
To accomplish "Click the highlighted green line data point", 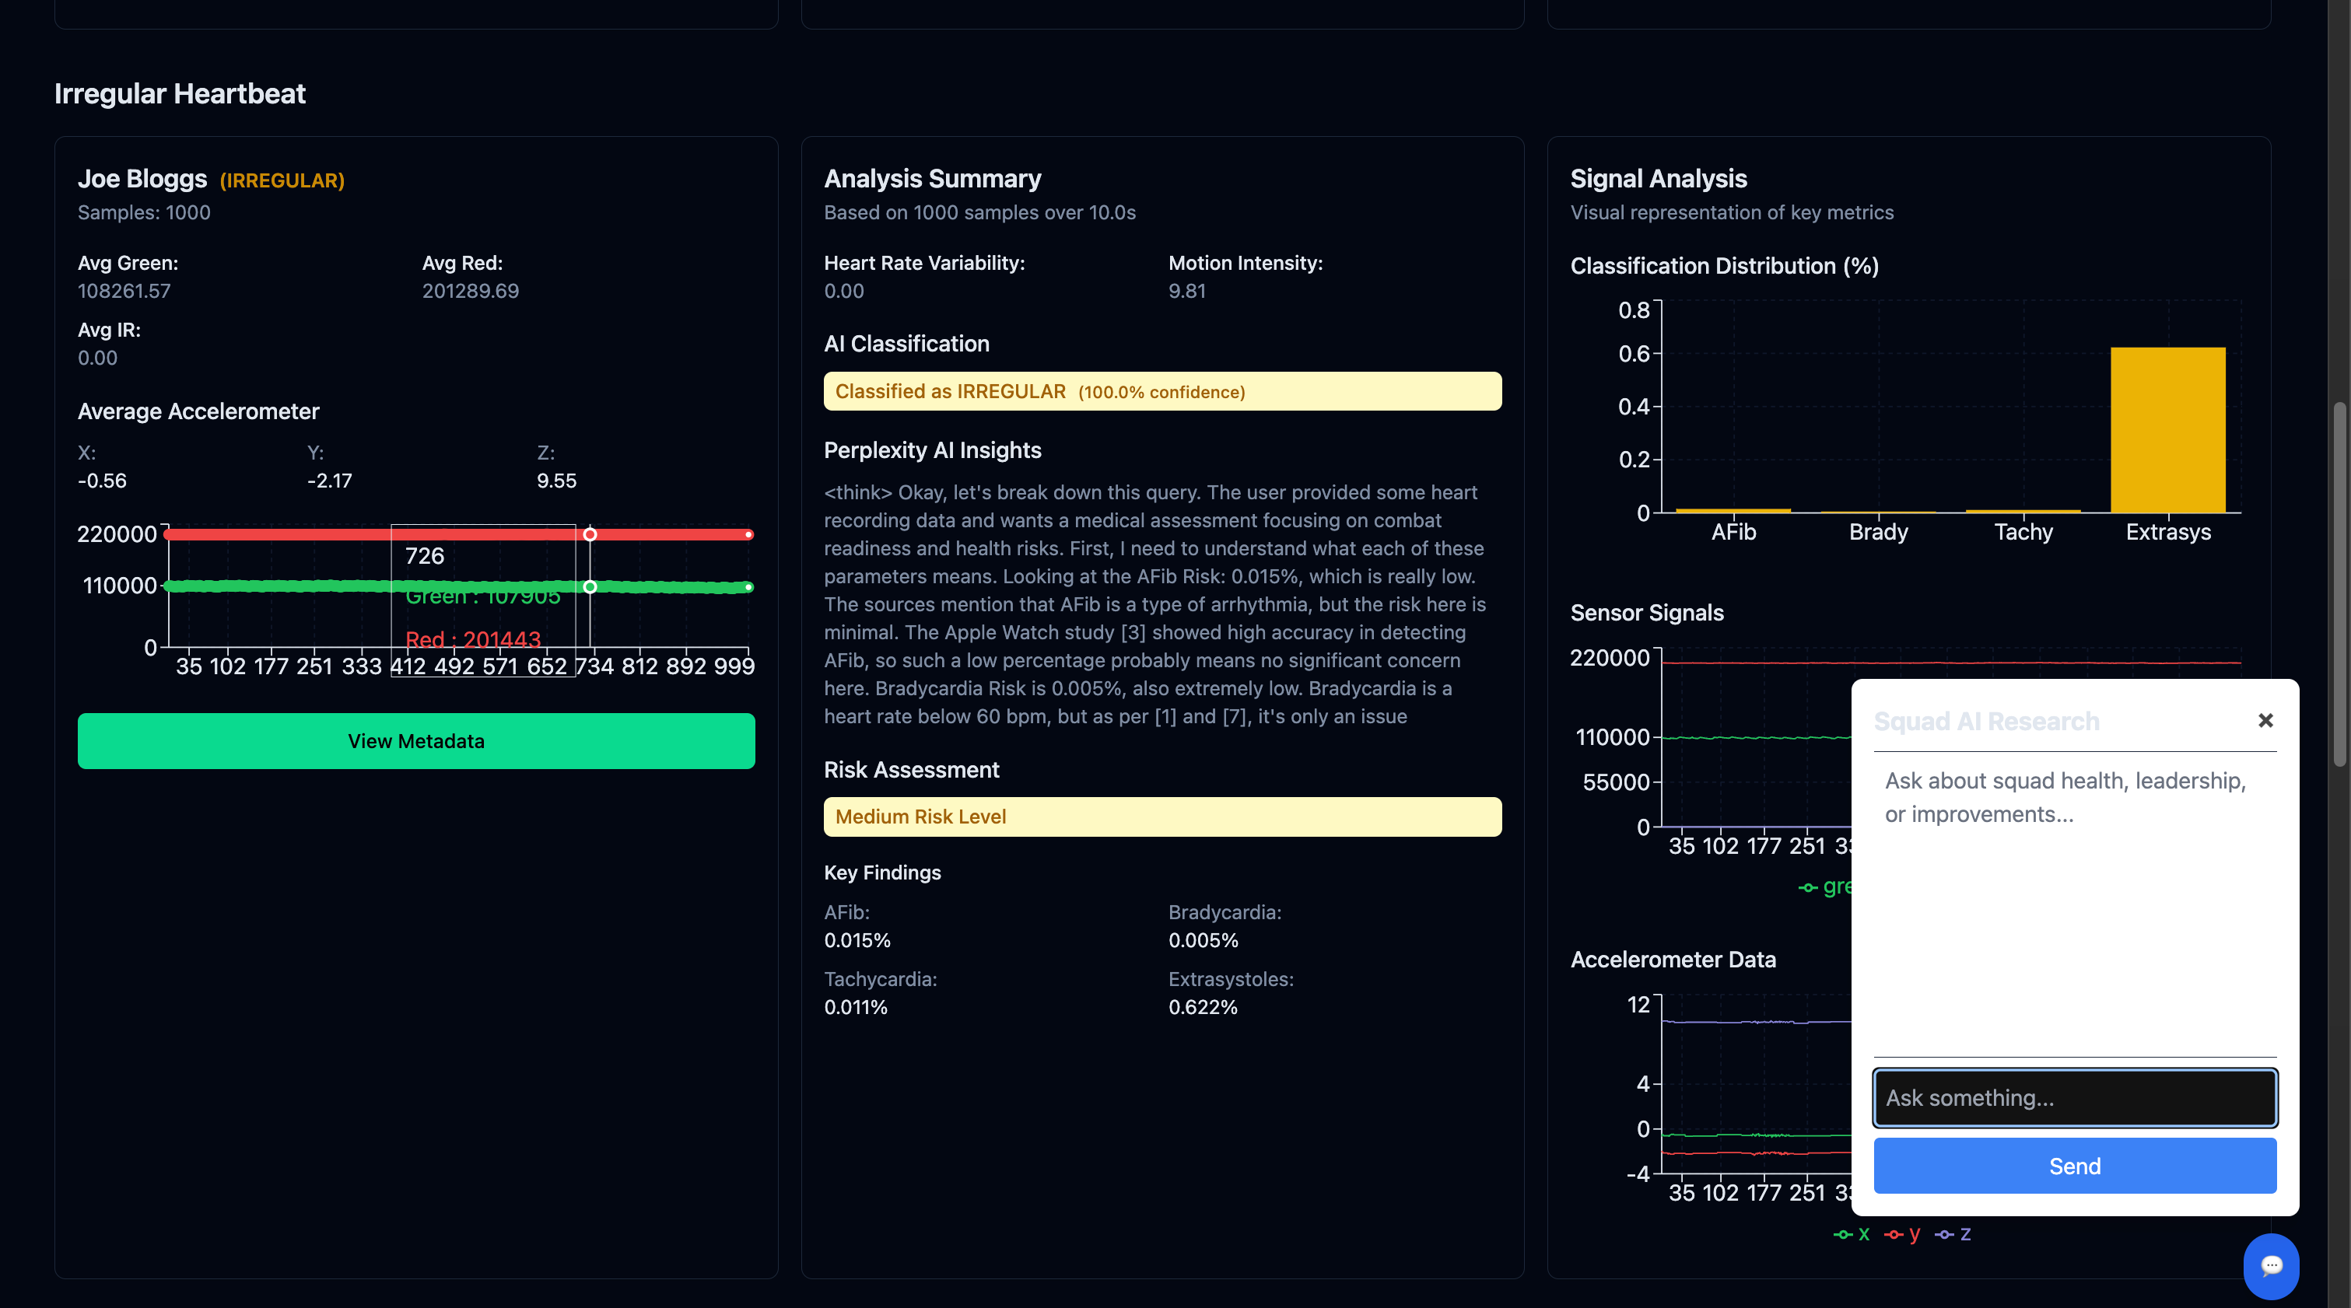I will coord(590,586).
